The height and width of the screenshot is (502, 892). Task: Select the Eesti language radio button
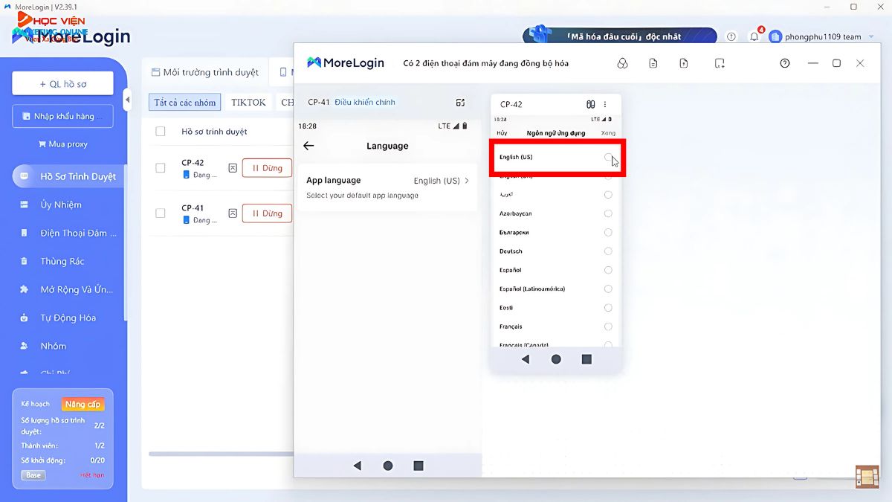(608, 307)
